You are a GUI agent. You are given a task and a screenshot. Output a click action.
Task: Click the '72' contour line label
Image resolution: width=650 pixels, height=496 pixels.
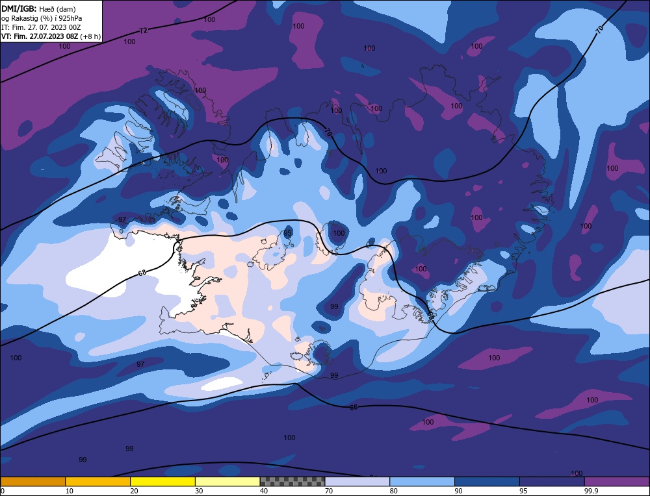point(143,31)
